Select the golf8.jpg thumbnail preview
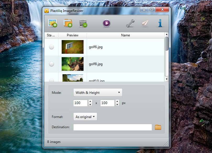The height and width of the screenshot is (153, 212). 72,64
